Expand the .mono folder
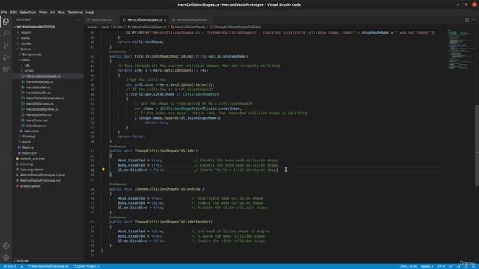The height and width of the screenshot is (269, 479). (x=25, y=38)
